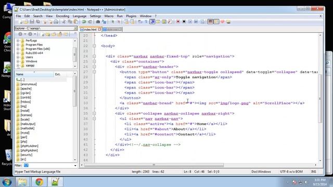Click the padlock icon in Explorer toolbar
Image resolution: width=333 pixels, height=187 pixels.
(x=60, y=34)
